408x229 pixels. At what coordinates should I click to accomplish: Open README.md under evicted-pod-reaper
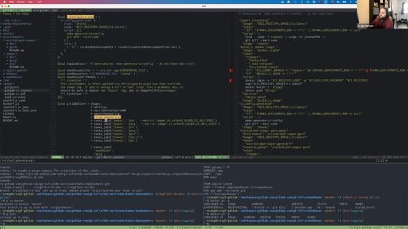point(17,50)
